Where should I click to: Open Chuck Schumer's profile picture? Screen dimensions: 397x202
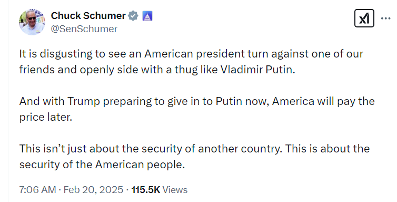(x=32, y=22)
